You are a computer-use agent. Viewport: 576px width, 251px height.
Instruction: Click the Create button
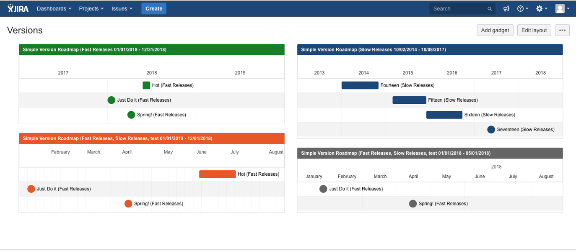(x=154, y=8)
